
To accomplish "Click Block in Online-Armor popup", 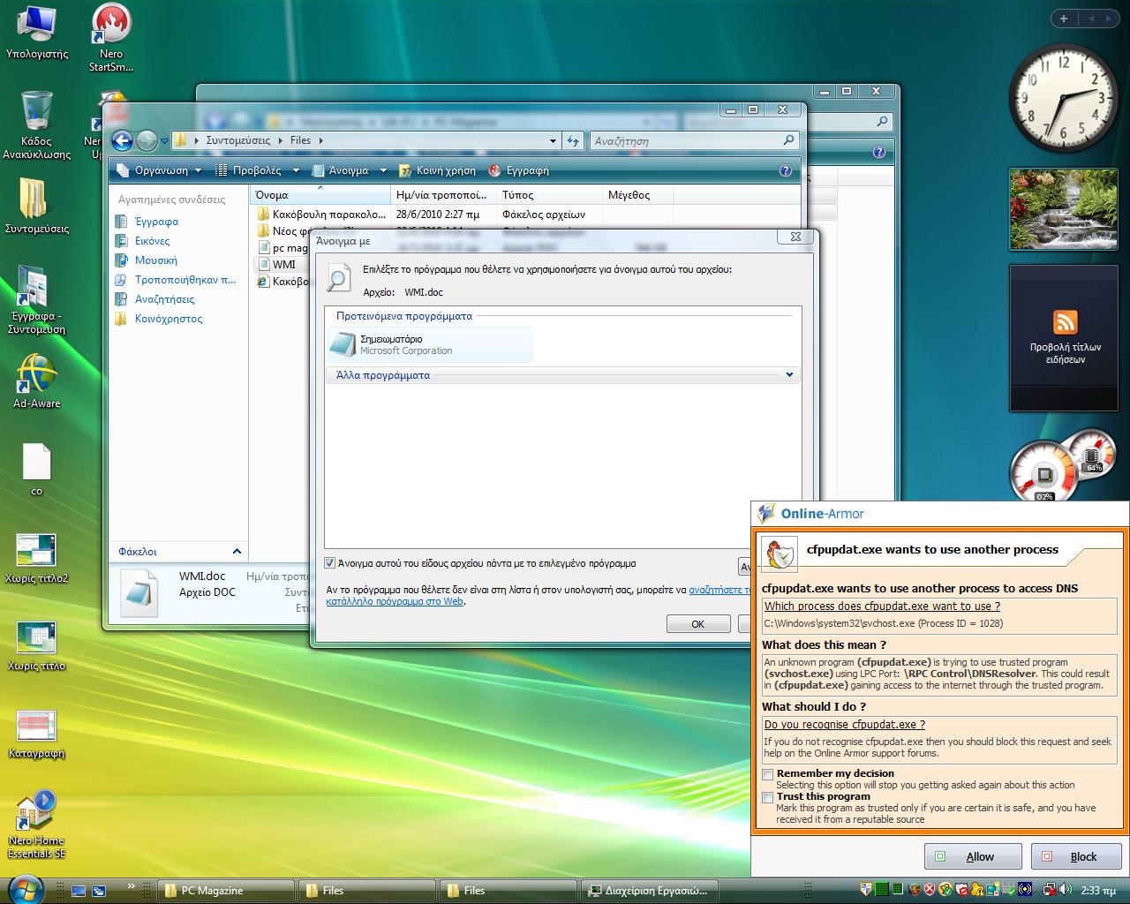I will (1076, 856).
